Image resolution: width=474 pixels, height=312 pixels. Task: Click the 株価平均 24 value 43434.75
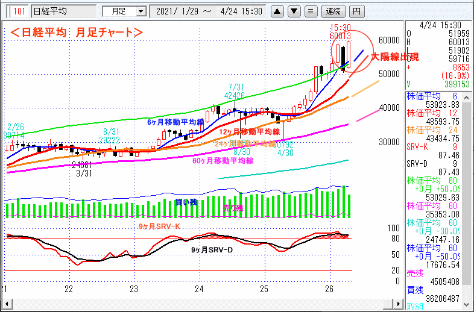(442, 139)
